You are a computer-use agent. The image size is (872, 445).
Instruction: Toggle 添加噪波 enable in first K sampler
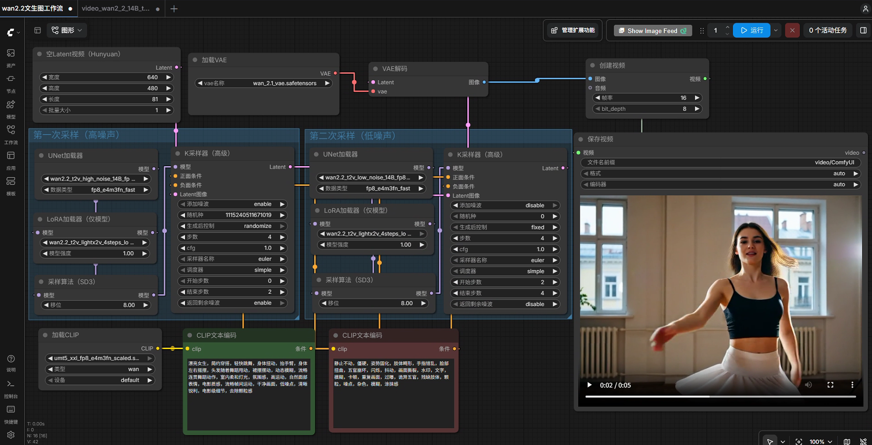click(232, 204)
